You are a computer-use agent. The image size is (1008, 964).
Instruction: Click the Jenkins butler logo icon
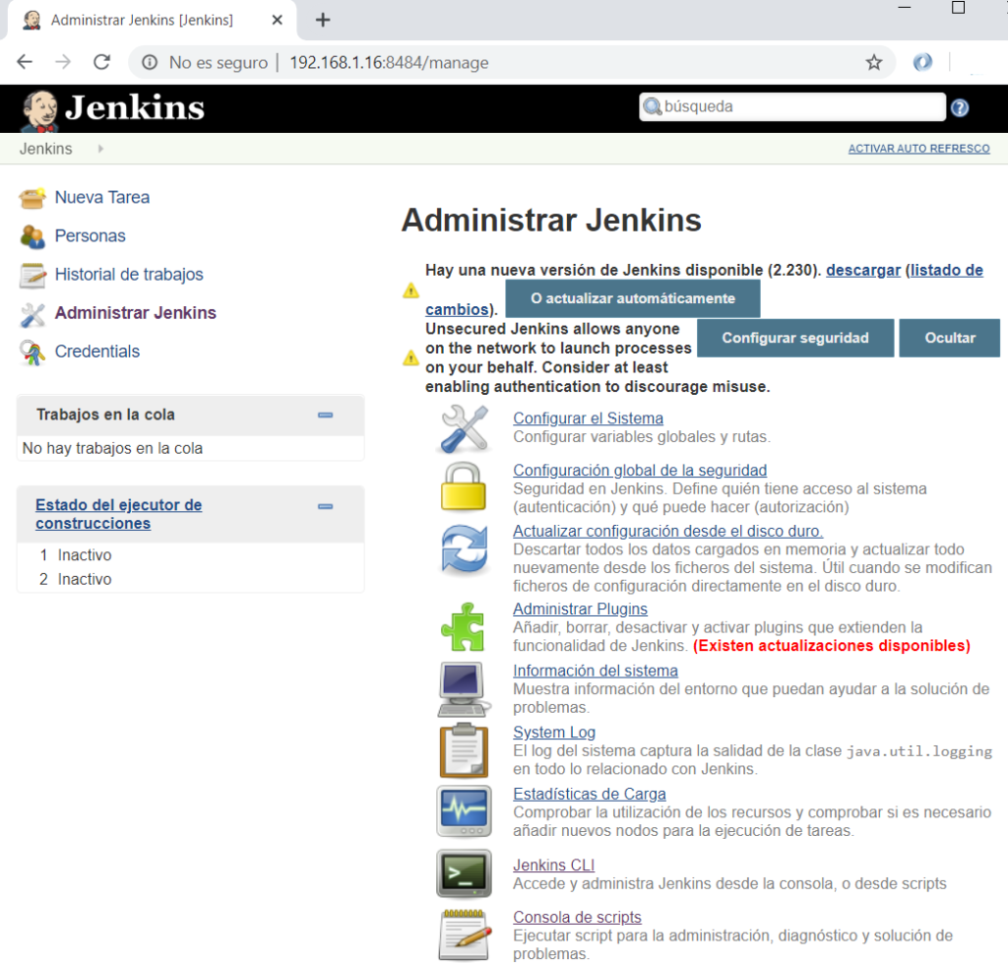[40, 109]
